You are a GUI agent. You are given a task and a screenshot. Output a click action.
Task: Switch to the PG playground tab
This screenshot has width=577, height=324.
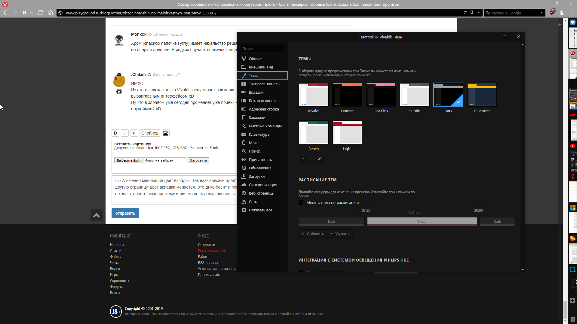(572, 53)
